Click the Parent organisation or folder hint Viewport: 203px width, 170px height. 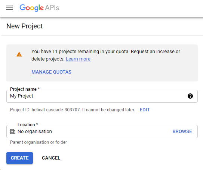point(39,142)
